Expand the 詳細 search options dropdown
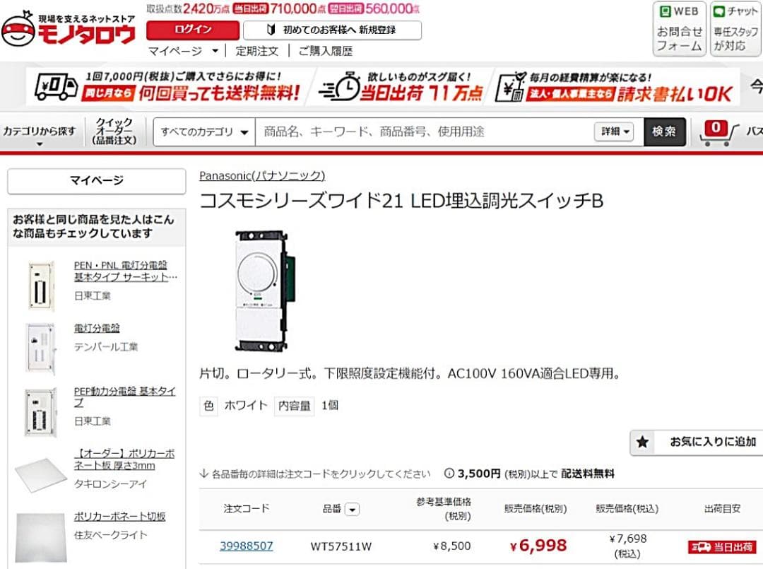 (614, 131)
